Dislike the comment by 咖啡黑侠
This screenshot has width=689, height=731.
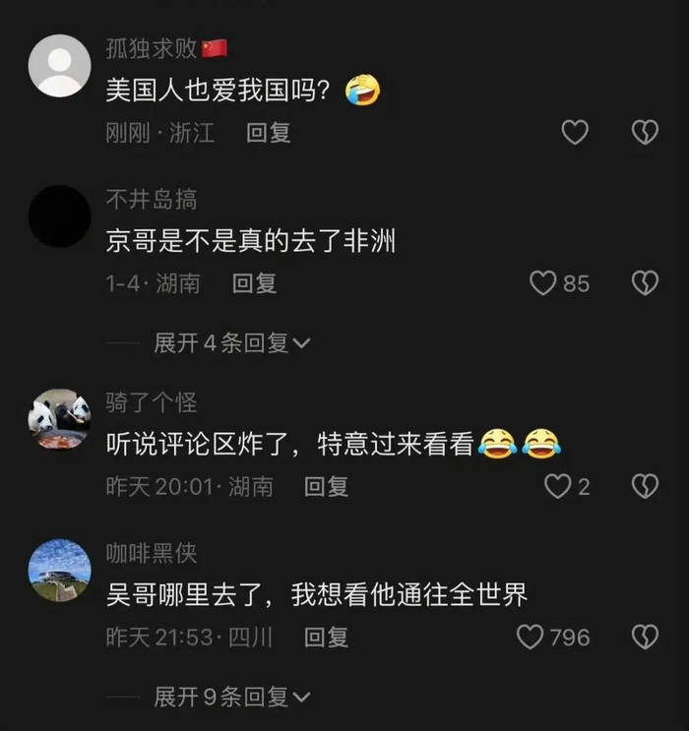[x=645, y=637]
